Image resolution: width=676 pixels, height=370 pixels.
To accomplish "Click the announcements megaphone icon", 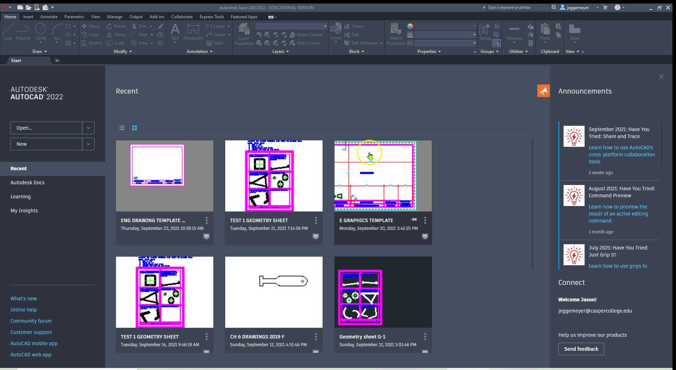I will coord(543,91).
